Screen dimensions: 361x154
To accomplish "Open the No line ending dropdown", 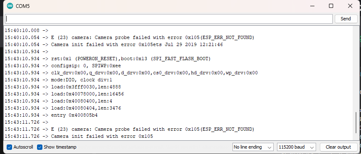I will point(253,147).
